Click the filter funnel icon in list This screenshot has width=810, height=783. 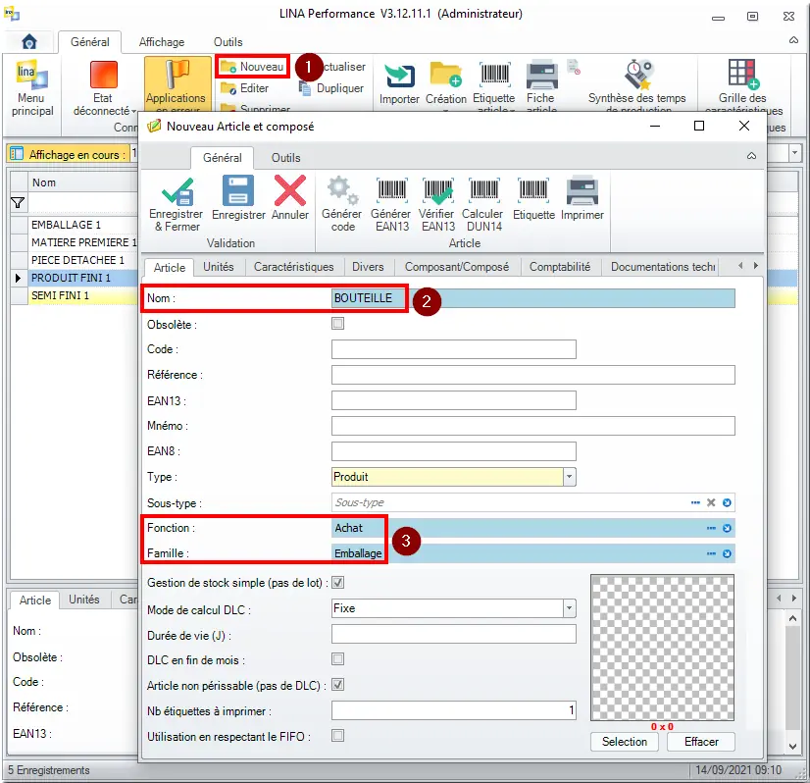click(x=18, y=203)
